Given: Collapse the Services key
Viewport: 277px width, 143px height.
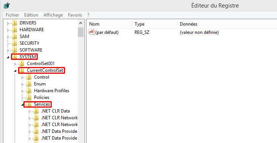Looking at the screenshot, I should (x=22, y=105).
